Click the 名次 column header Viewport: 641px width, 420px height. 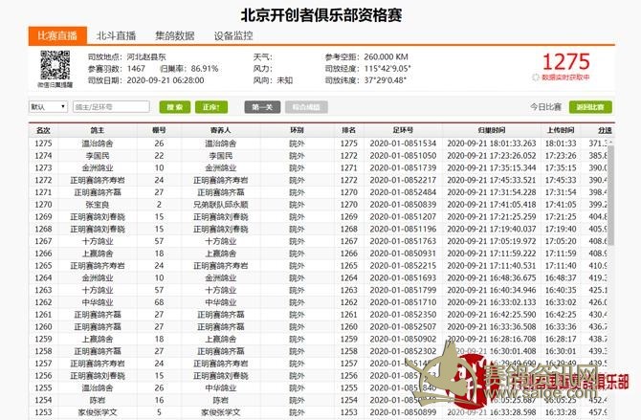pyautogui.click(x=43, y=129)
